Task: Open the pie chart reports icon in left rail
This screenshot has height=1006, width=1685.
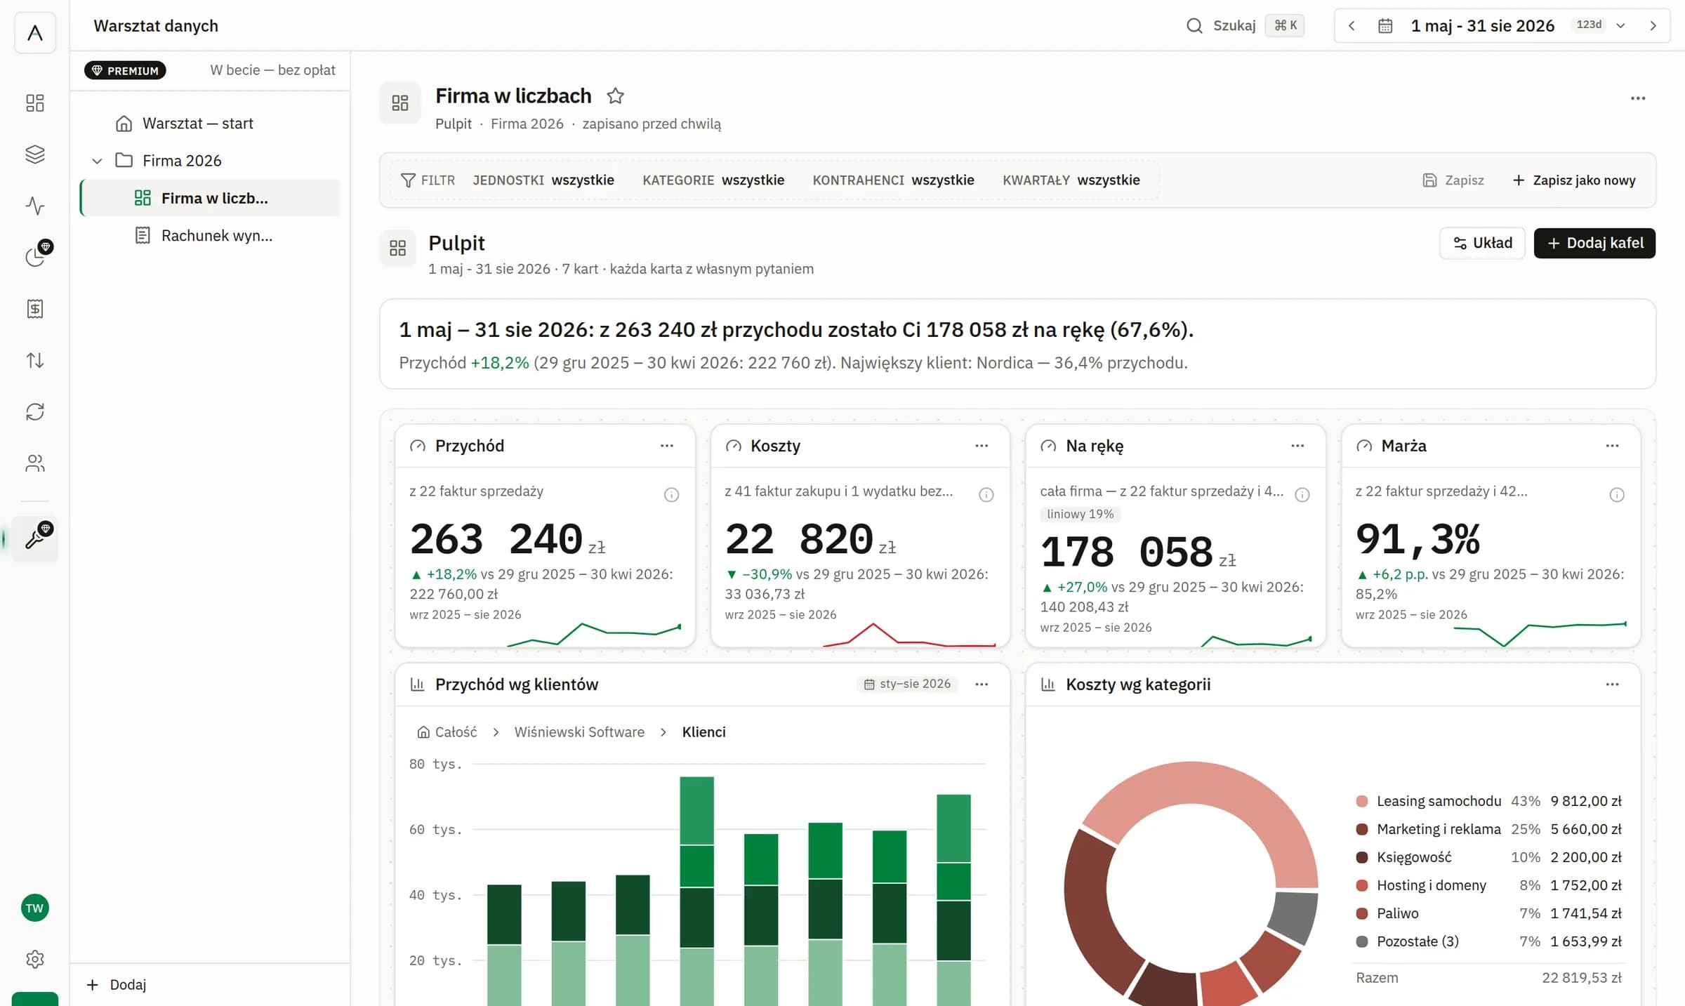Action: pos(34,257)
